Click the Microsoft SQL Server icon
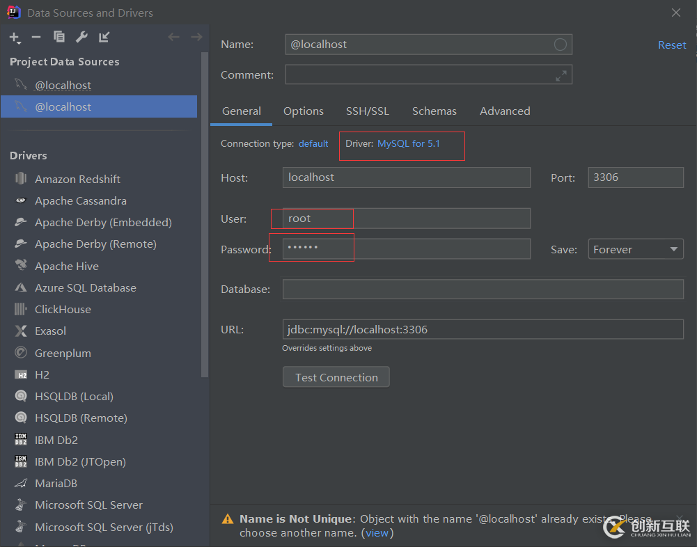 [21, 505]
